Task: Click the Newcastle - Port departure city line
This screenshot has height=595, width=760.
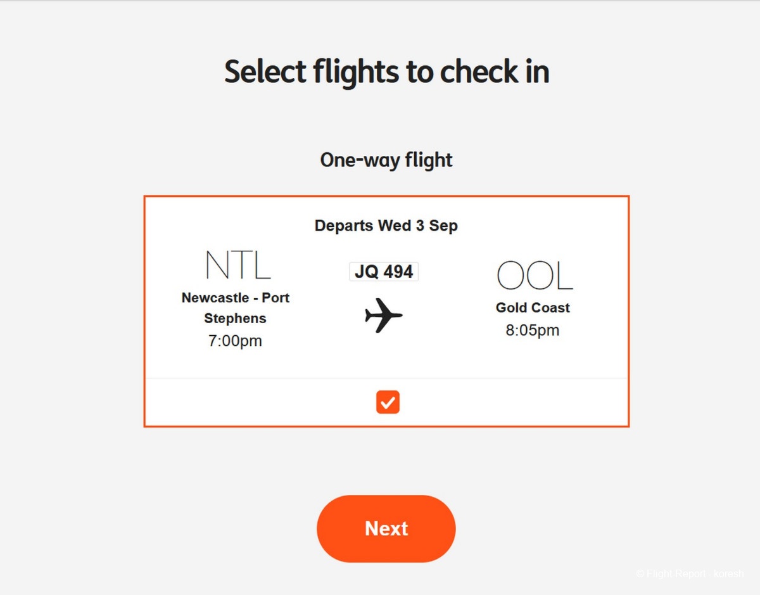Action: [x=236, y=298]
